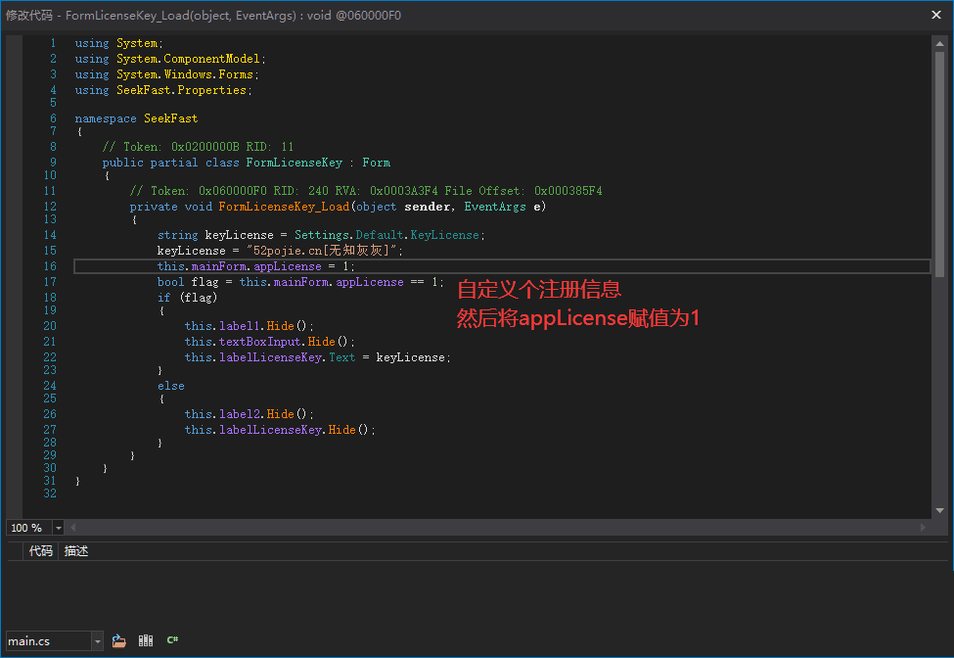Click the vertical scrollbar up arrow
The image size is (954, 658).
coord(939,44)
